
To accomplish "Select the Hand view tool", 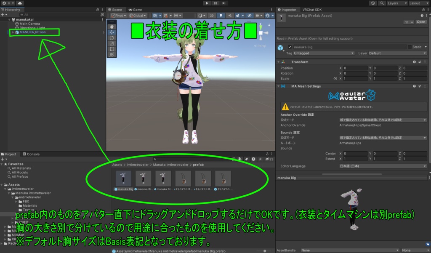I will coord(112,27).
